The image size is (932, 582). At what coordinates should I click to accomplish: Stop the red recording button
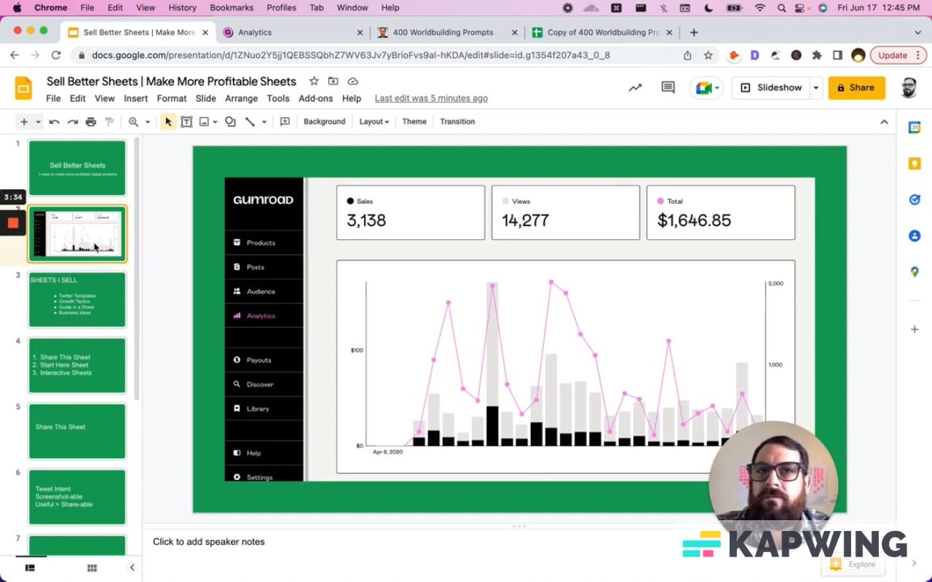pos(12,223)
